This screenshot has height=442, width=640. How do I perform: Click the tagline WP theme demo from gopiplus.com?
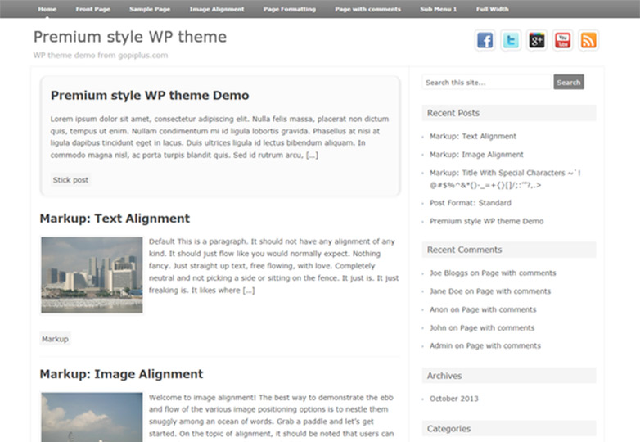click(101, 56)
